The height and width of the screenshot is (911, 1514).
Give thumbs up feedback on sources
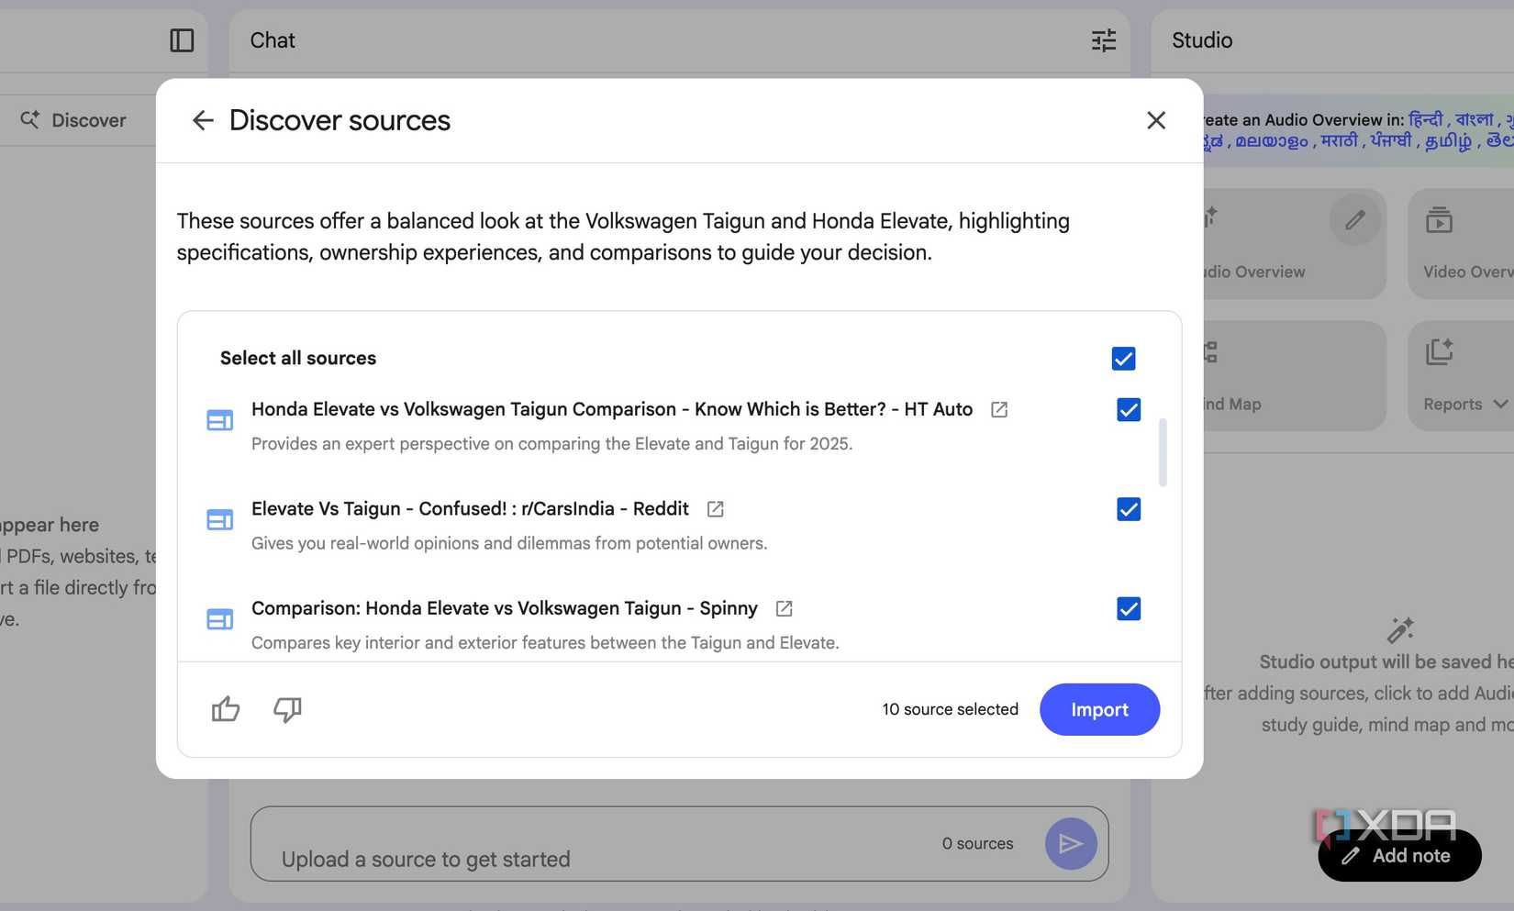coord(226,709)
